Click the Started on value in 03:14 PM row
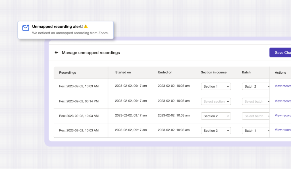 [x=131, y=101]
